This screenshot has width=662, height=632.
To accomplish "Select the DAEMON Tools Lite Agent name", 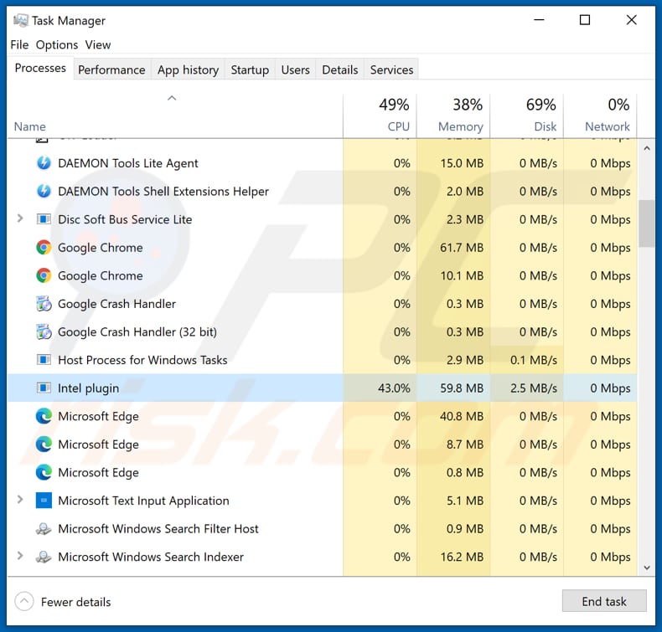I will [x=128, y=163].
